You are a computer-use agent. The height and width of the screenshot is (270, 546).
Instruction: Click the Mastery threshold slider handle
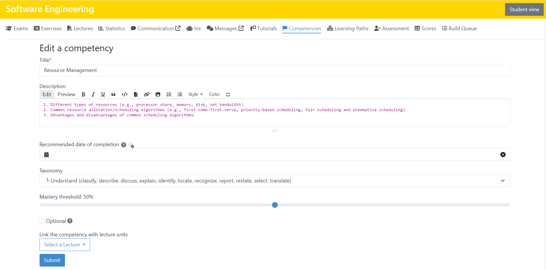[275, 205]
